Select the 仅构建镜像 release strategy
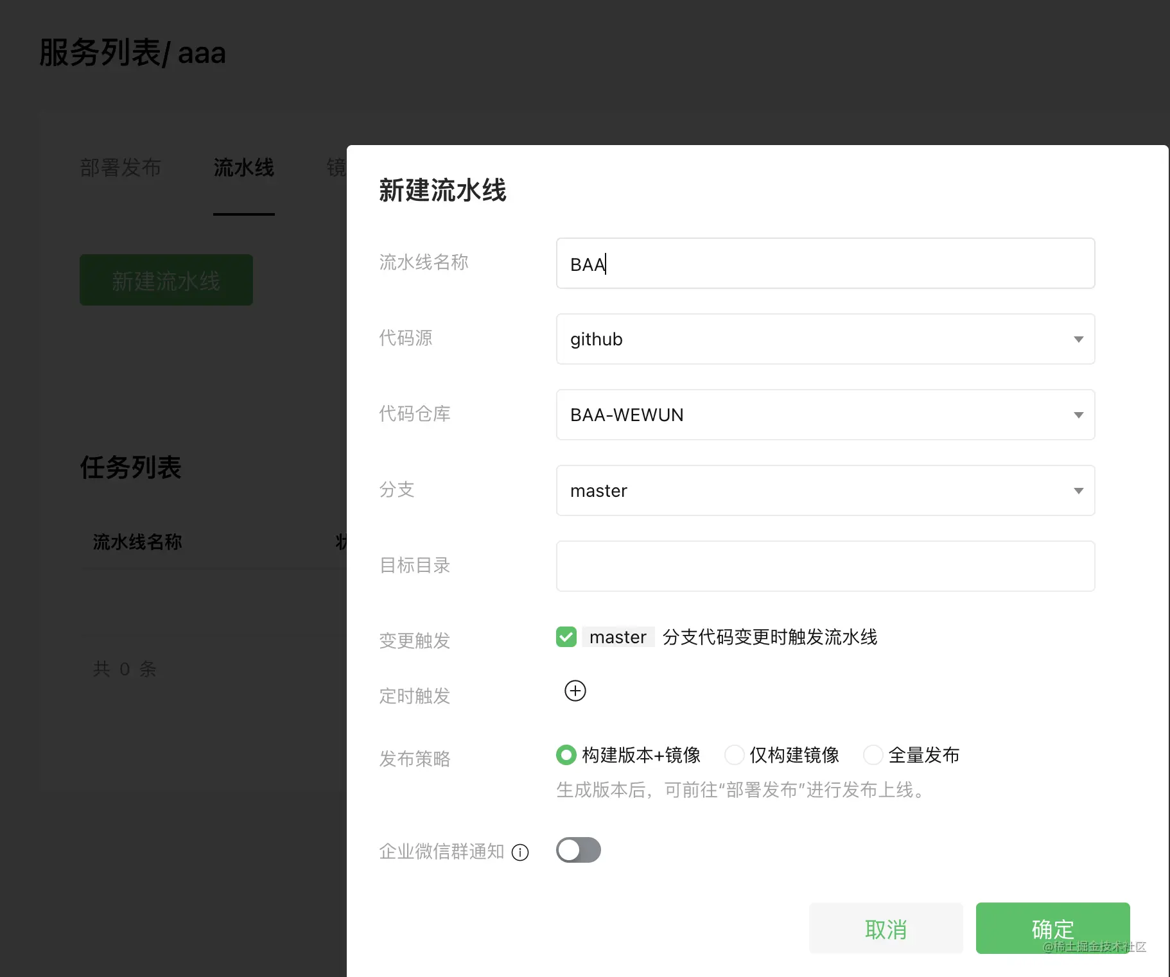Screen dimensions: 1170x977 734,755
